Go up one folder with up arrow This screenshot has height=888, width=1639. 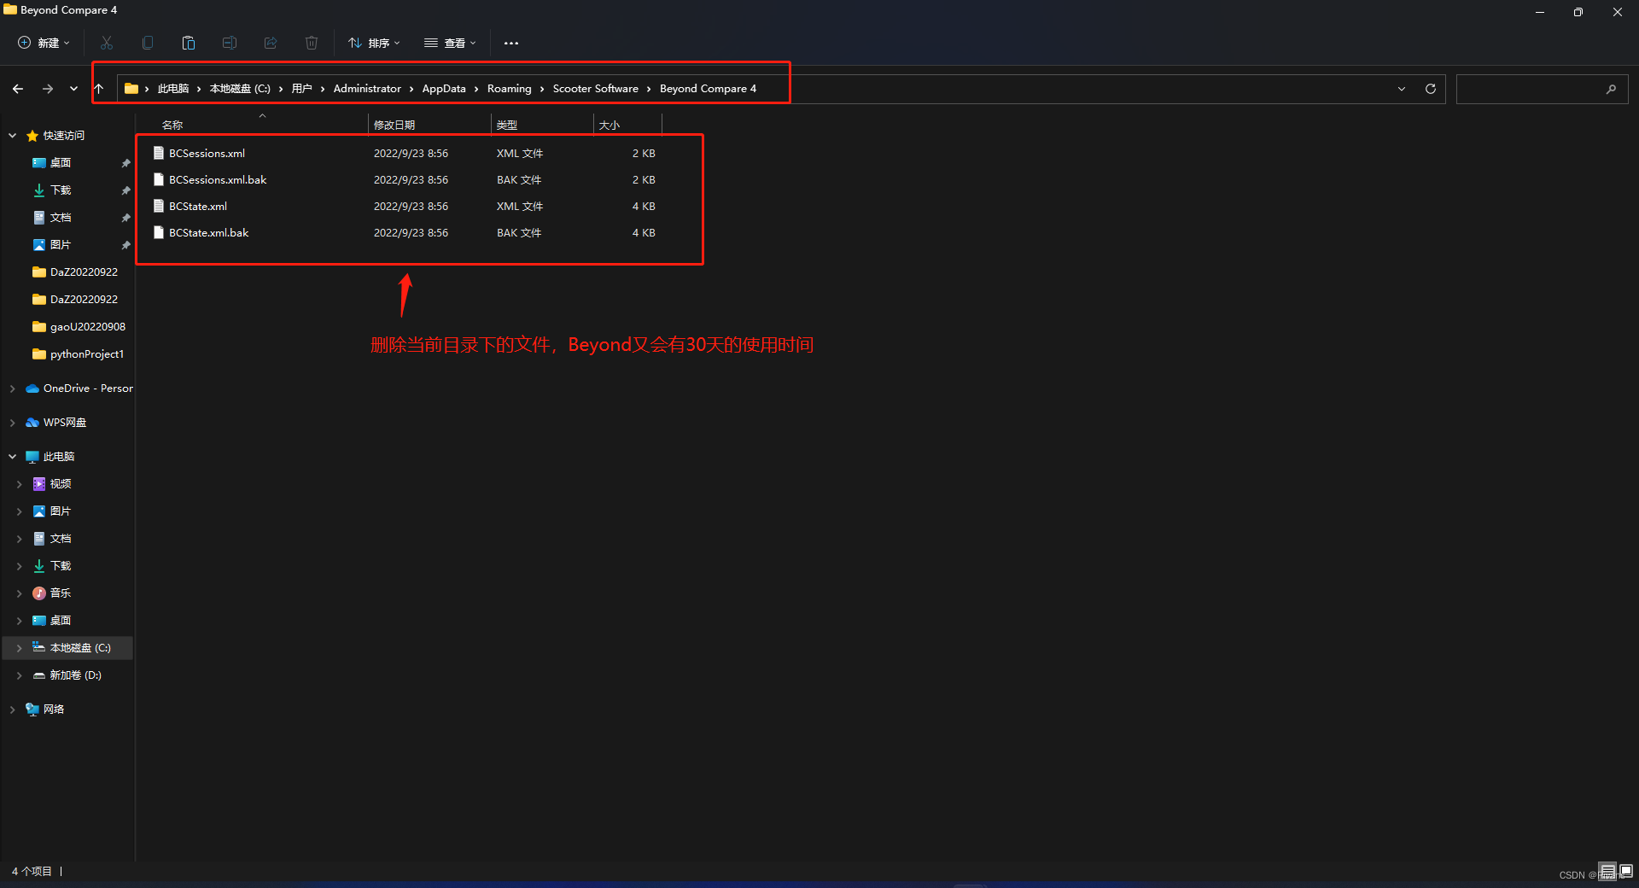(99, 89)
